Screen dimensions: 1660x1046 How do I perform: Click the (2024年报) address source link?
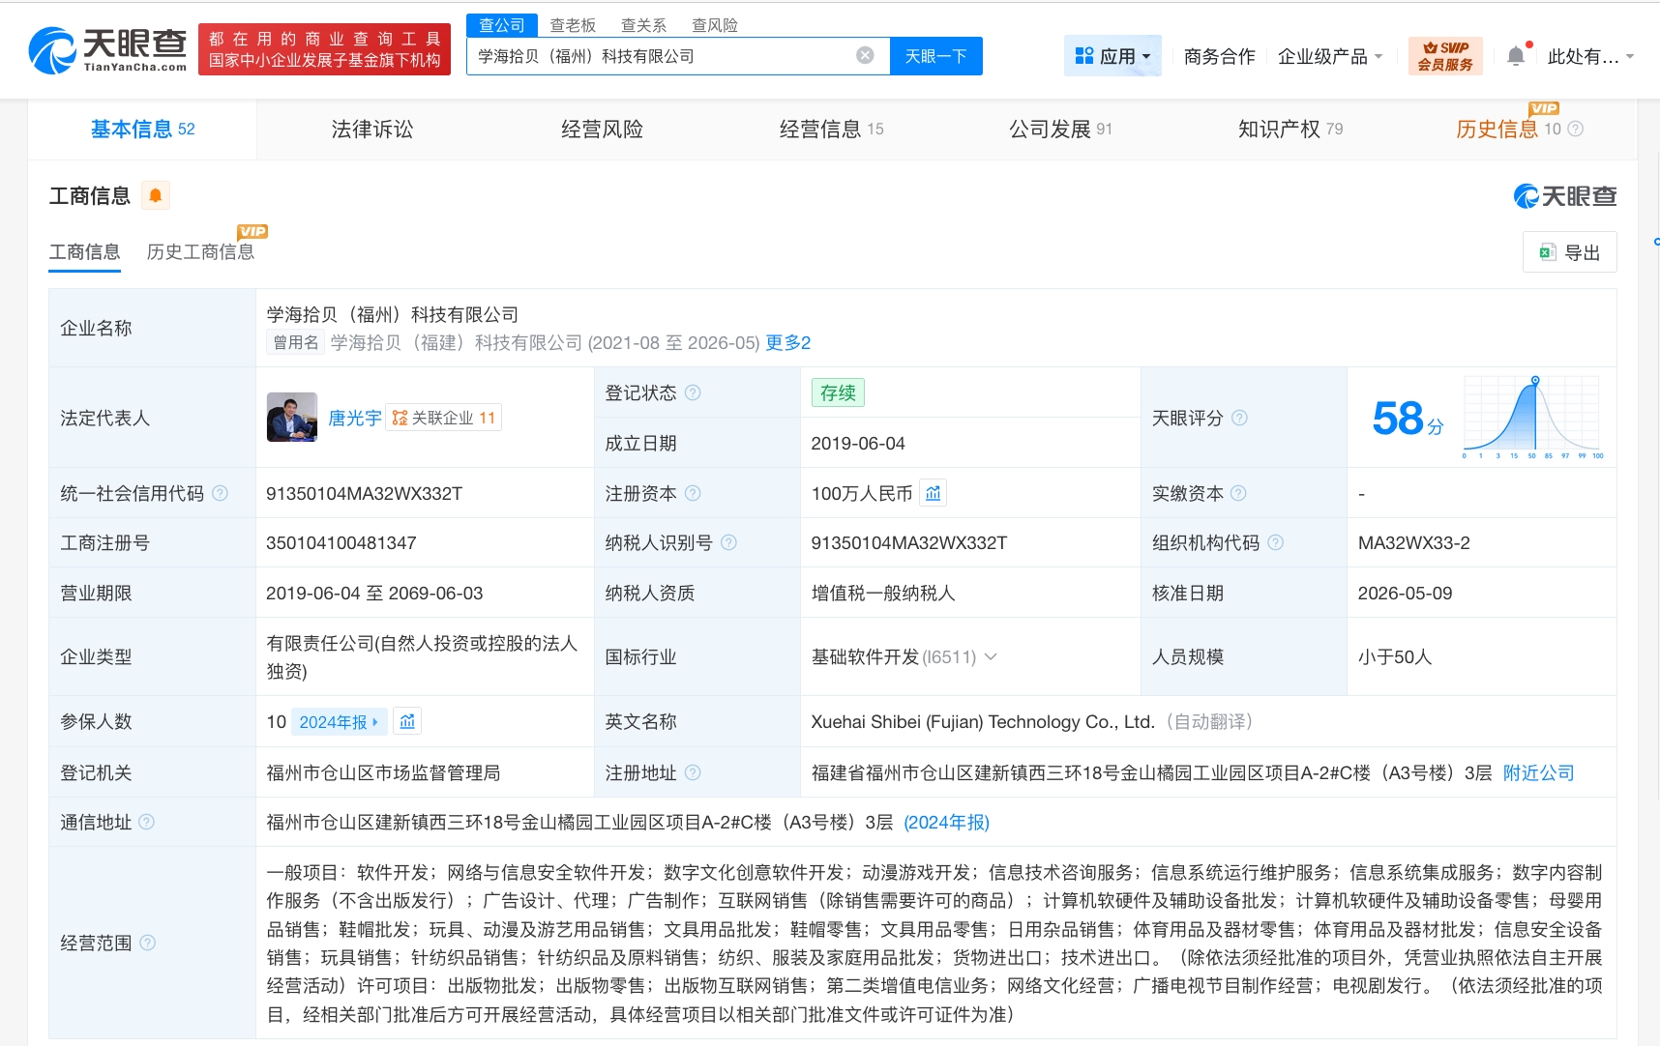click(946, 823)
